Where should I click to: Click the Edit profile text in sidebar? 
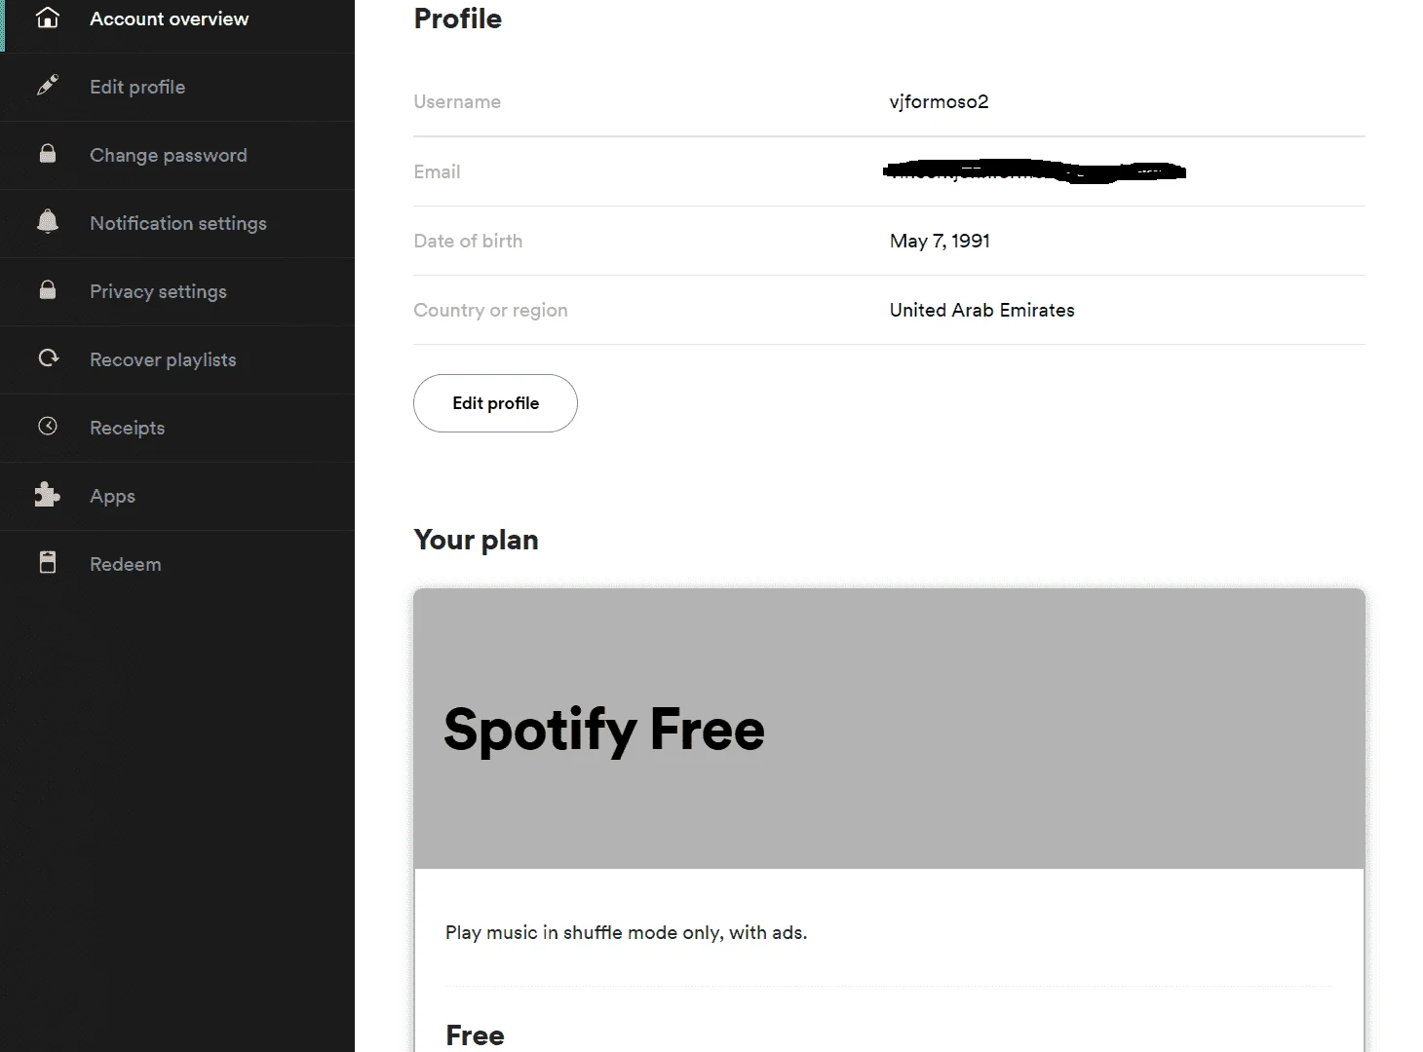137,87
